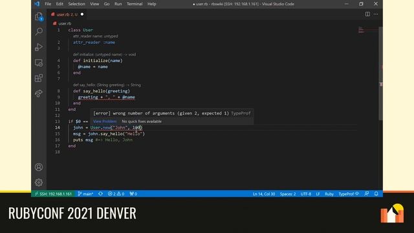Place cursor on 'attr_reader :name' line

coord(94,42)
